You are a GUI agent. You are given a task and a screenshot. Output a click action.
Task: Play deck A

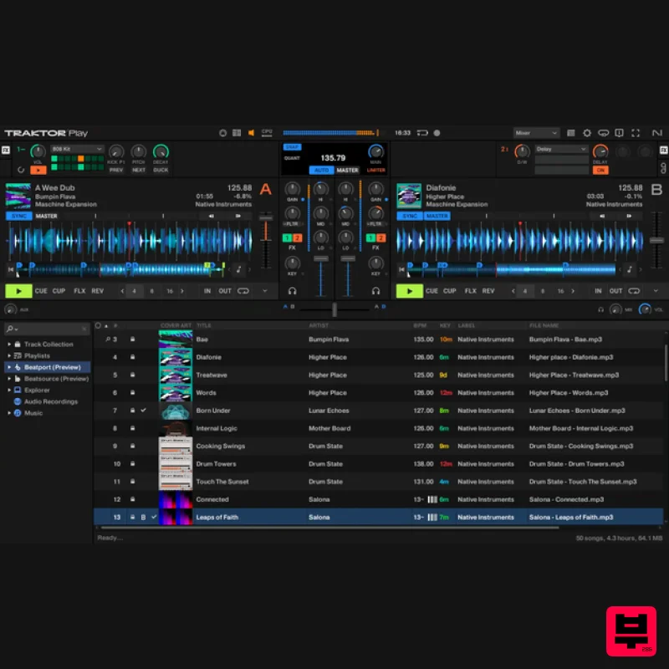[18, 291]
